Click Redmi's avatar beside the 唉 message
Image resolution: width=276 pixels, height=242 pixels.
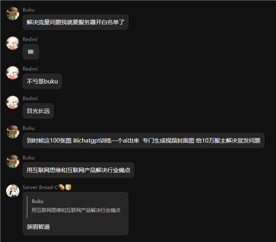point(13,43)
